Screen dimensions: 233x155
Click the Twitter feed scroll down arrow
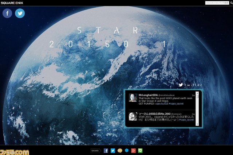click(x=197, y=124)
